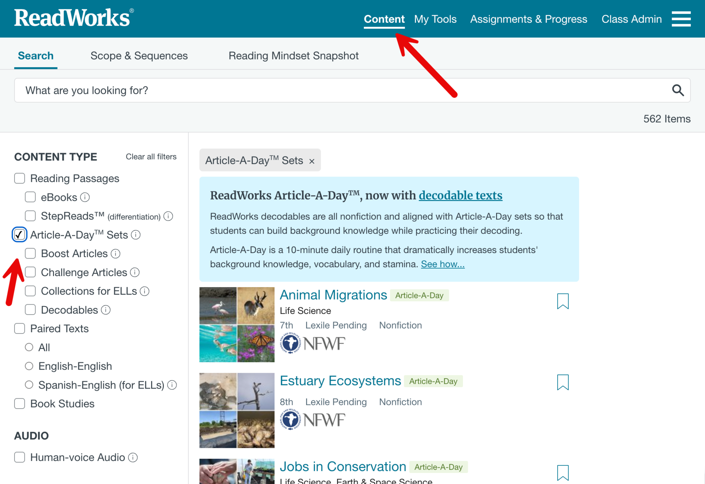Open the decodable texts link
The height and width of the screenshot is (484, 705).
click(x=461, y=195)
